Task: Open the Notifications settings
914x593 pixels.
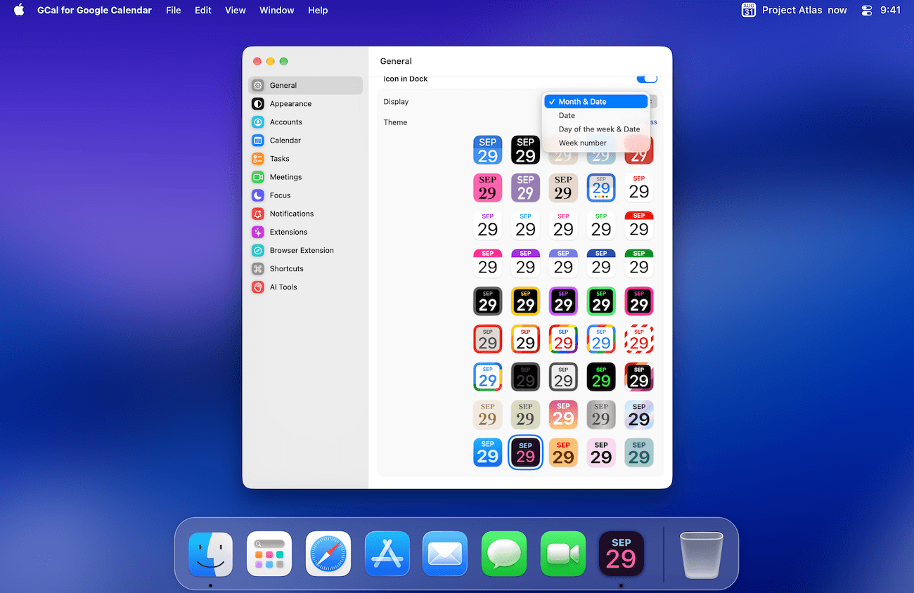Action: (x=305, y=213)
